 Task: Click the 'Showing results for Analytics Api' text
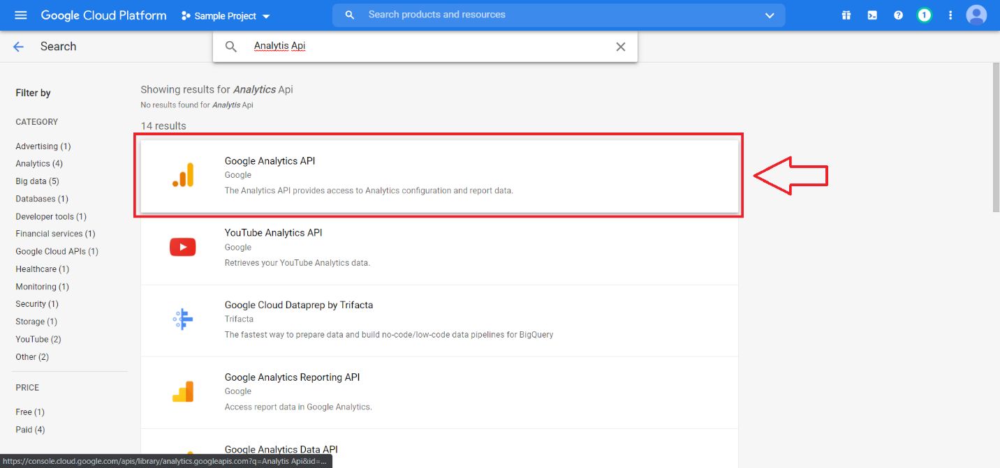tap(216, 90)
